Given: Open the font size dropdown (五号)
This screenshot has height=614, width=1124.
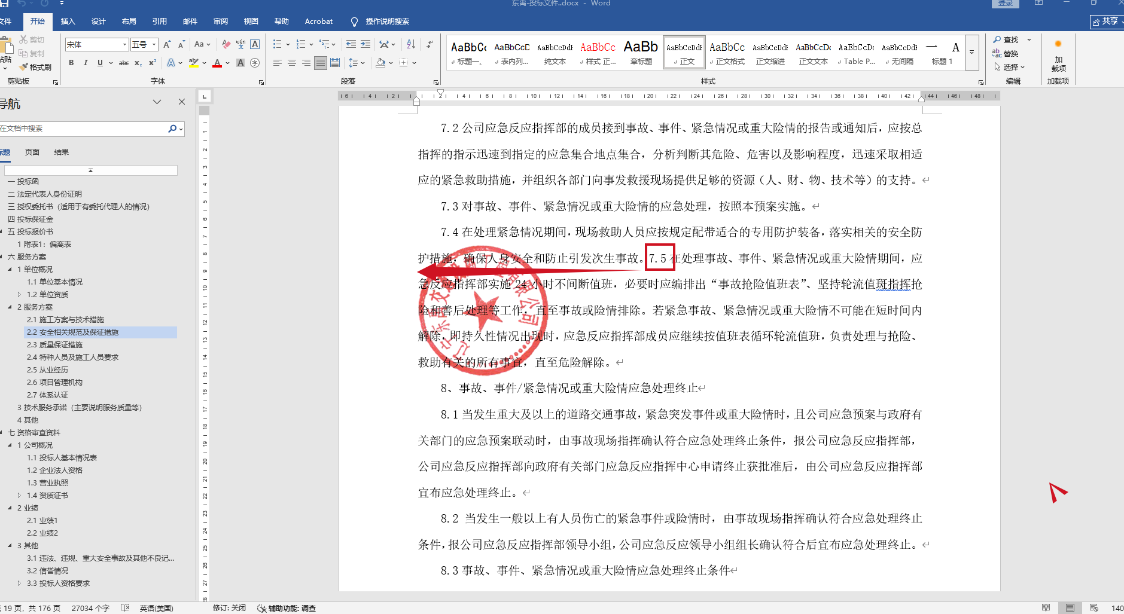Looking at the screenshot, I should [154, 44].
